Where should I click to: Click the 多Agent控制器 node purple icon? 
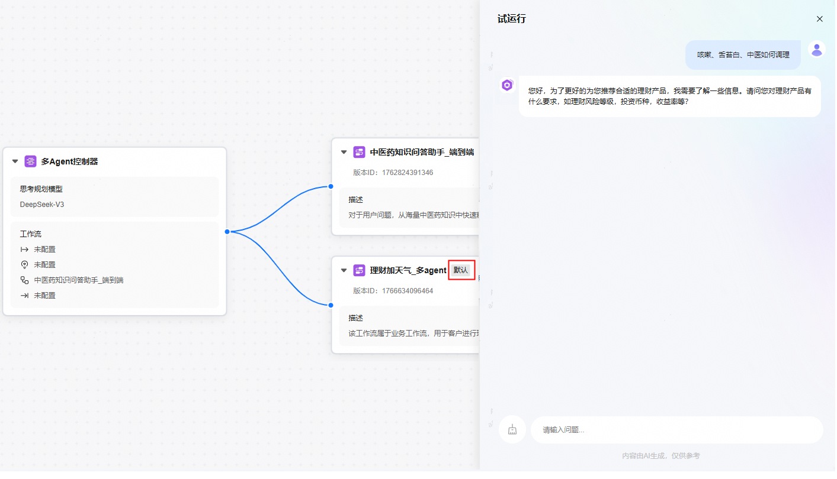click(x=30, y=161)
